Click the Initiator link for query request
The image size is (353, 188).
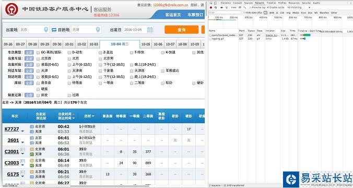coord(272,36)
